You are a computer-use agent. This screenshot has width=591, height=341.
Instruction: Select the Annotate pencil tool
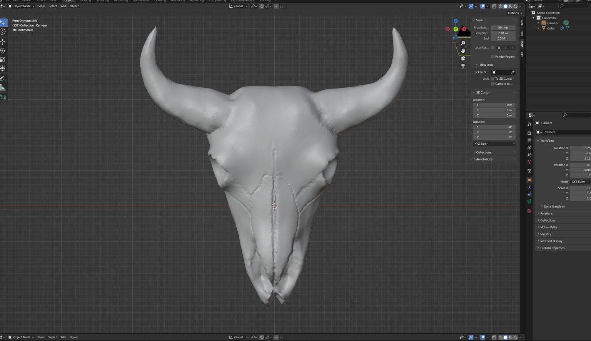3,79
